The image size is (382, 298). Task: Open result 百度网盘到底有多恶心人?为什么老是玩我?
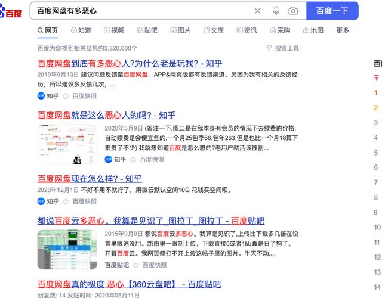coord(130,63)
